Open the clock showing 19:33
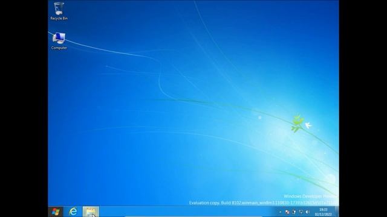Screen dimensions: 387x217 (323, 212)
